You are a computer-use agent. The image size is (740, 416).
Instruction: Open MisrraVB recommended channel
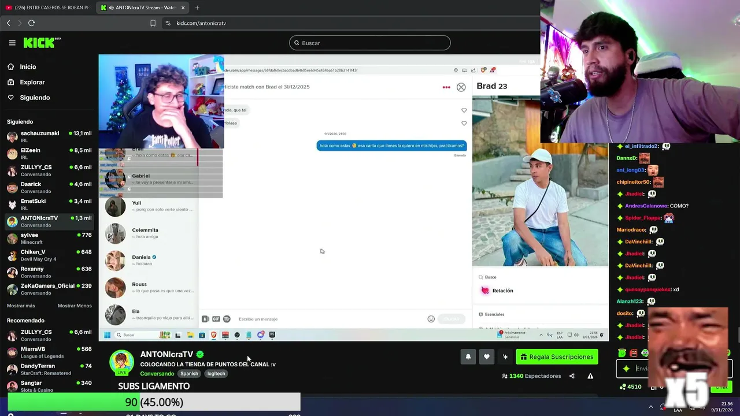click(49, 352)
